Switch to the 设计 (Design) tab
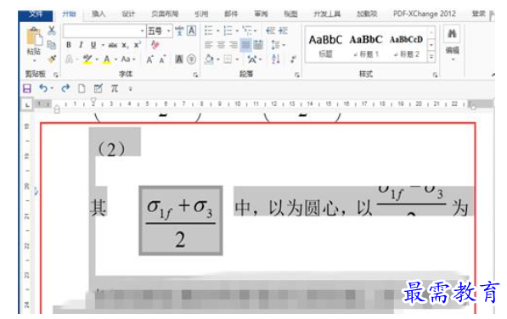Screen dimensions: 507x319 click(x=128, y=14)
